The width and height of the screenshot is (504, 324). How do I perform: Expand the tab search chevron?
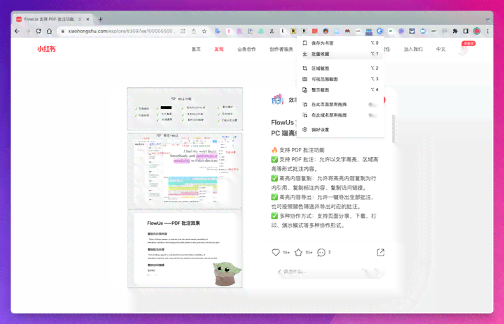pyautogui.click(x=488, y=20)
